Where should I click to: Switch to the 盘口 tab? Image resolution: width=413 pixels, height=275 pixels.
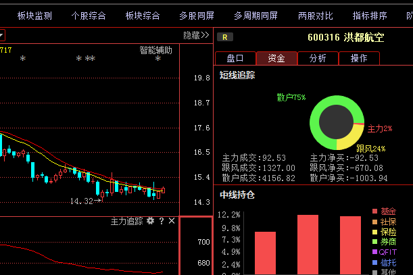pos(235,58)
